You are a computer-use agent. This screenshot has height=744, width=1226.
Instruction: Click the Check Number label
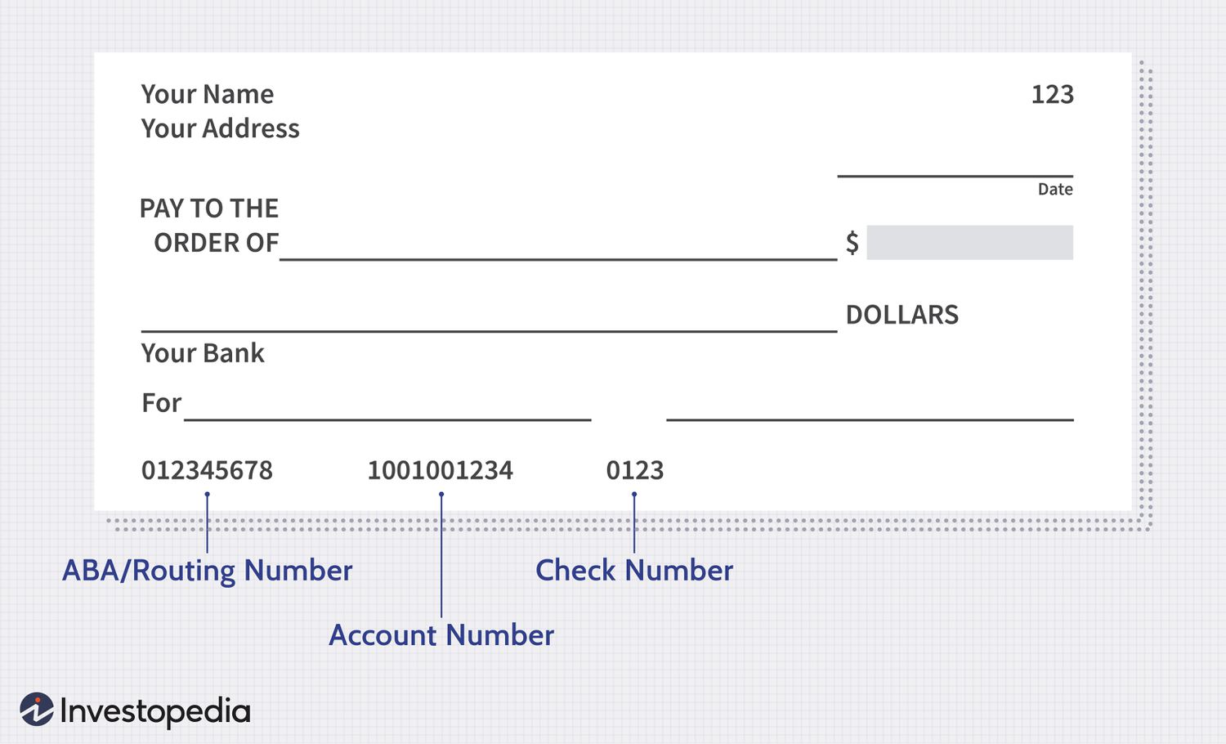click(x=634, y=570)
